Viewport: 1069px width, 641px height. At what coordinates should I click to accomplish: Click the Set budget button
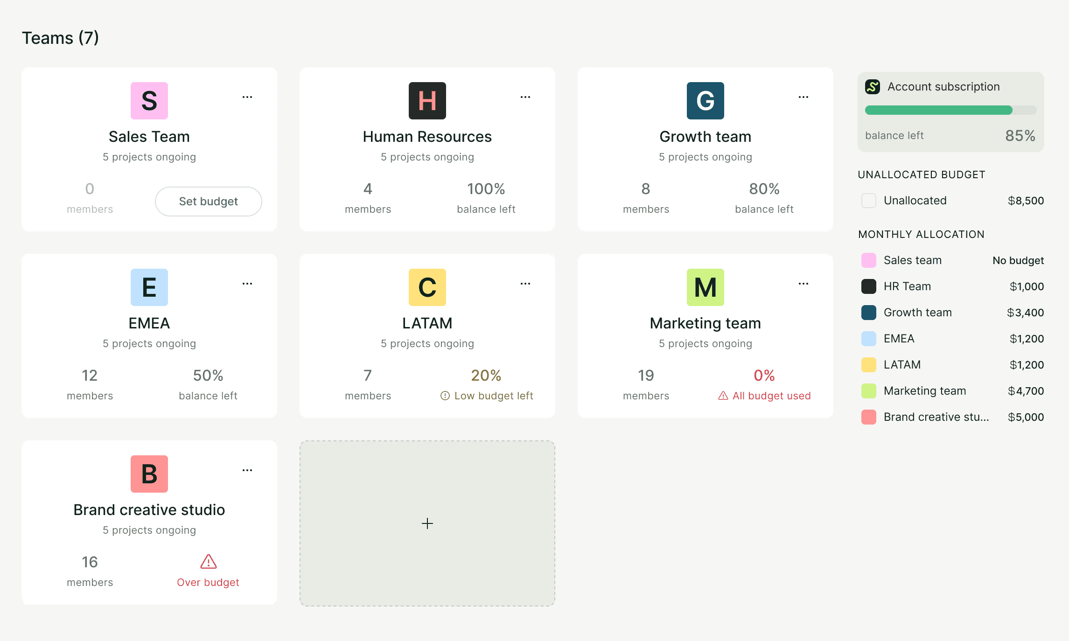(x=208, y=202)
